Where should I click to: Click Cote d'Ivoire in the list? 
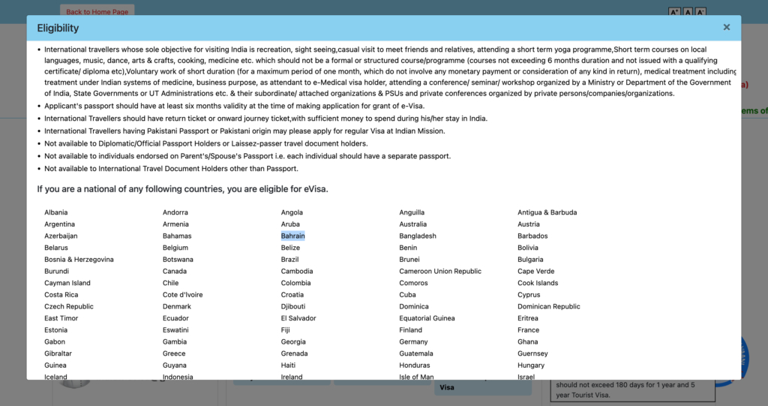tap(182, 295)
